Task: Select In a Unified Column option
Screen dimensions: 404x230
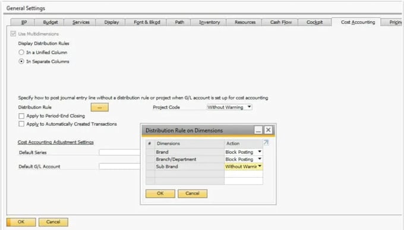Action: 21,52
